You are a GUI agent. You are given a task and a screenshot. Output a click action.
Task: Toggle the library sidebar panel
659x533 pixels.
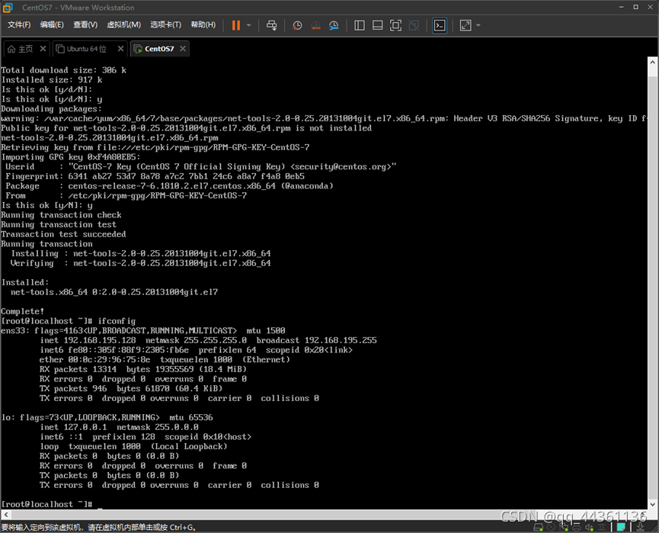(x=360, y=25)
